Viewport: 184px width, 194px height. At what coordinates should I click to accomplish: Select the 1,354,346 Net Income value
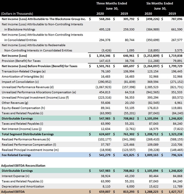coord(102,56)
